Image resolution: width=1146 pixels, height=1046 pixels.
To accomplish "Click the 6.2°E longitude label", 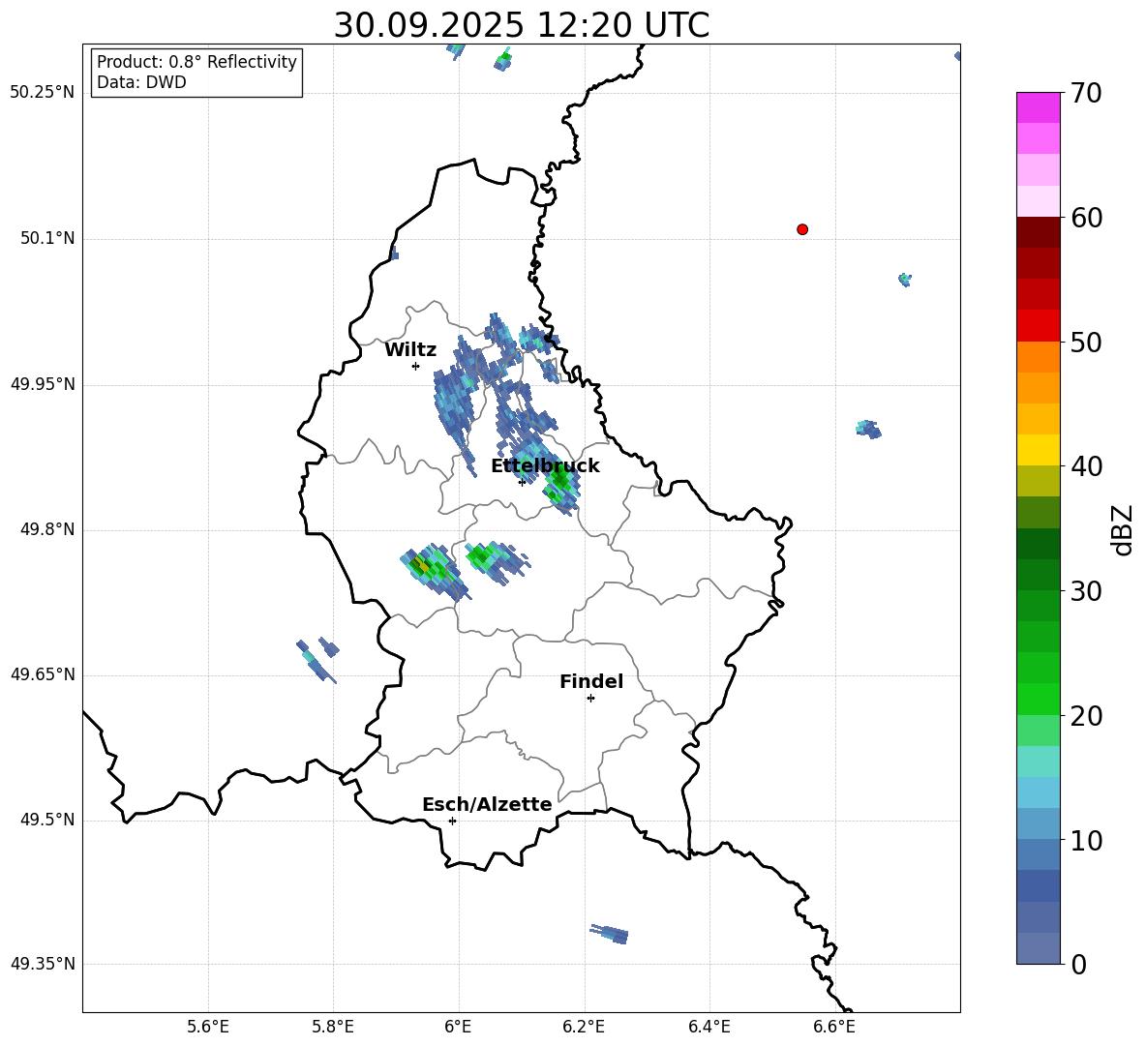I will pos(584,1027).
